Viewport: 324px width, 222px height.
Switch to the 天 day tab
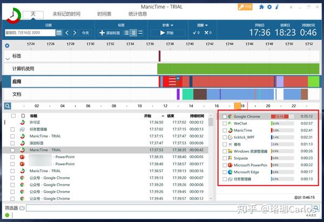[33, 14]
